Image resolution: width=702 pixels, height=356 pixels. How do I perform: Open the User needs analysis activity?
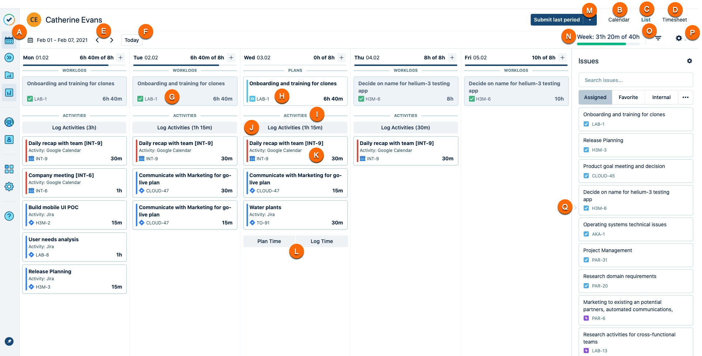(74, 247)
